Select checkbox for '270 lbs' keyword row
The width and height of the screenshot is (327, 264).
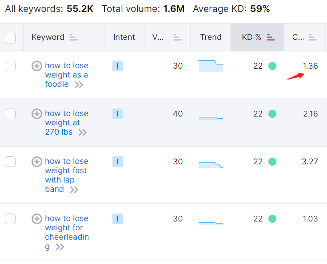[10, 114]
